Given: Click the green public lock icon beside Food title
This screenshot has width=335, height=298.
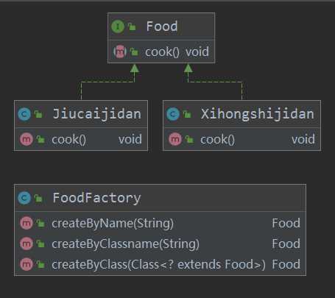Looking at the screenshot, I should click(x=132, y=26).
